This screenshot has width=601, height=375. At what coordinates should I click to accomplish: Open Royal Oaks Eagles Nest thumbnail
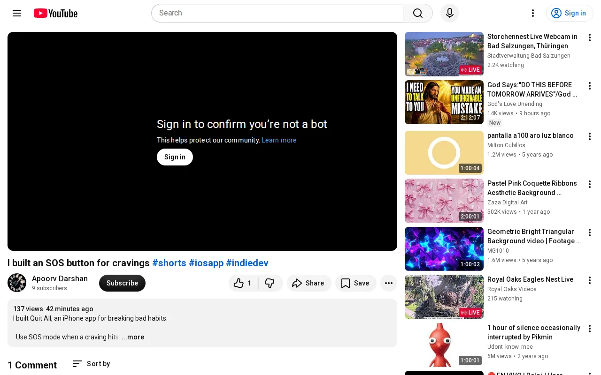point(444,297)
